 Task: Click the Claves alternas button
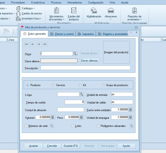pyautogui.click(x=89, y=61)
